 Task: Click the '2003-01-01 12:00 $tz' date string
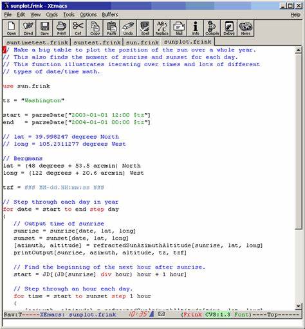[107, 115]
